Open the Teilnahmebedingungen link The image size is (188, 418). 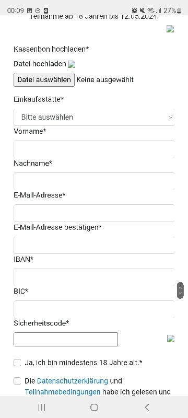click(x=63, y=392)
